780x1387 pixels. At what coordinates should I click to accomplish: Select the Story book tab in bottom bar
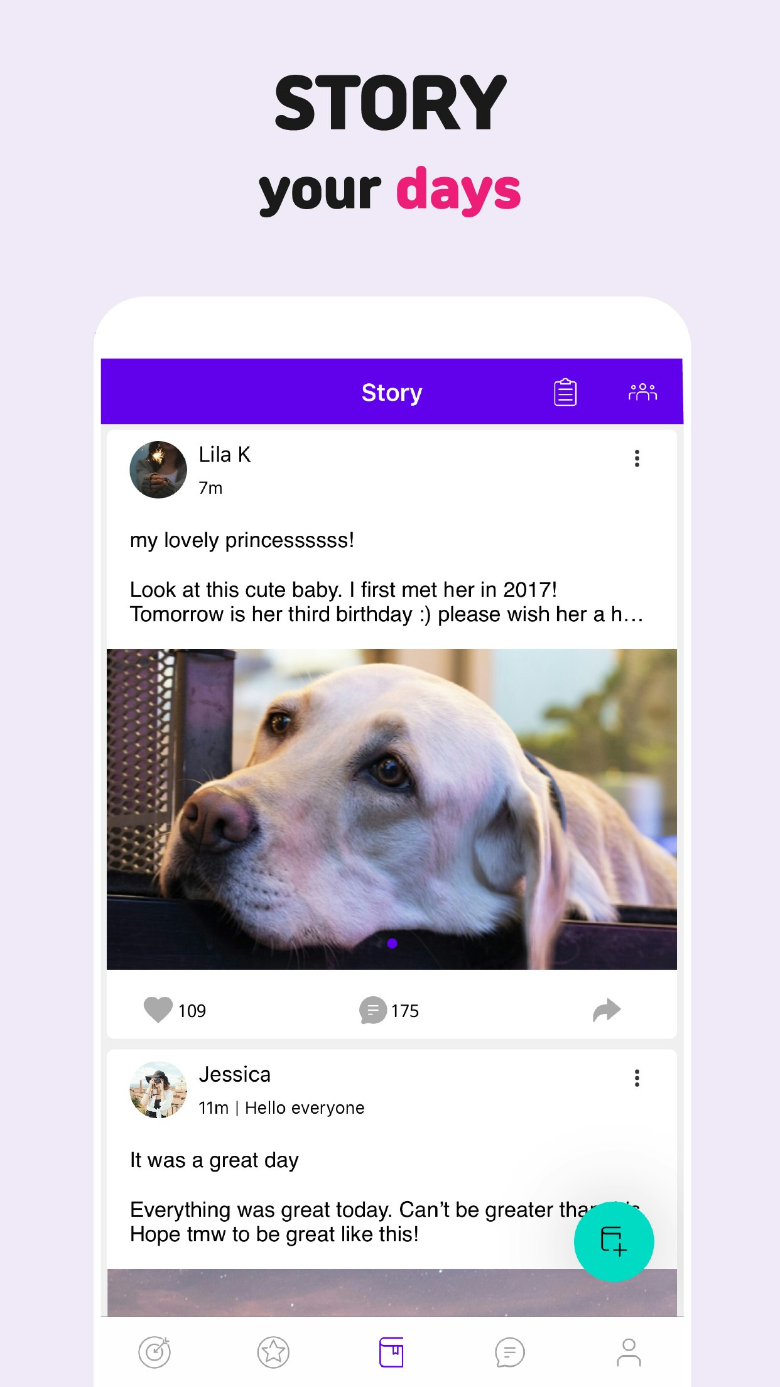click(391, 1352)
